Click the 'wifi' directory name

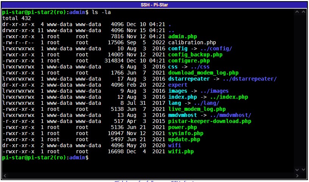click(175, 146)
